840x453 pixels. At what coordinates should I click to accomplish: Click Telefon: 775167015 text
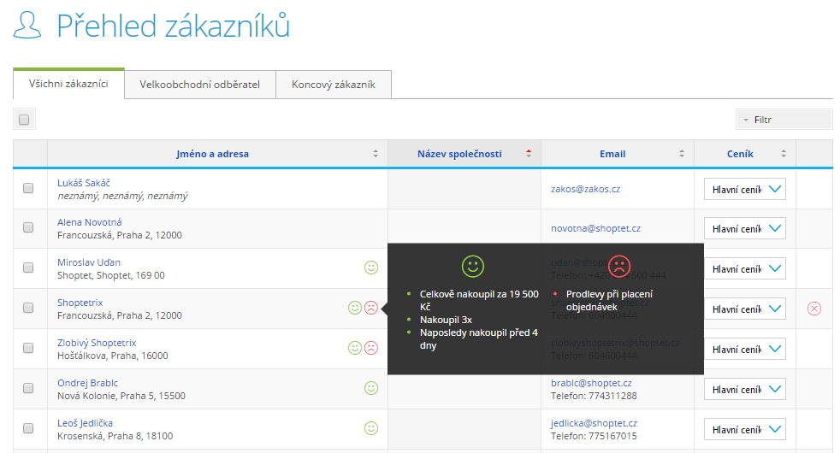click(x=594, y=436)
